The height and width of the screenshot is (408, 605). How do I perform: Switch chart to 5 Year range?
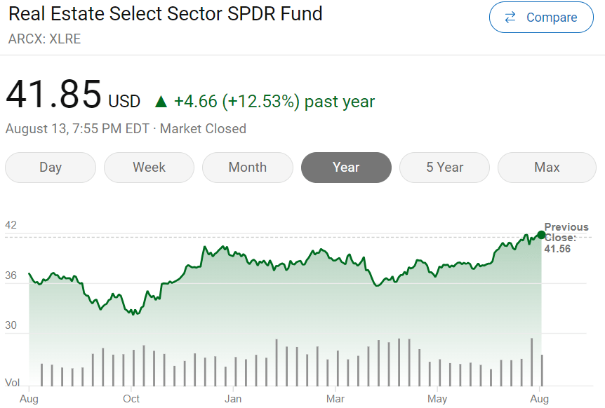(444, 168)
